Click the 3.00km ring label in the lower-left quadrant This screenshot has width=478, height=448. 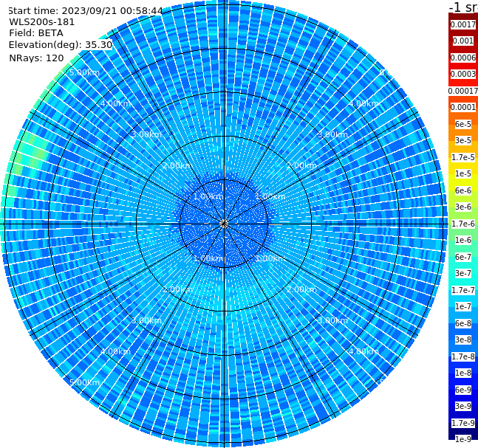pyautogui.click(x=146, y=320)
